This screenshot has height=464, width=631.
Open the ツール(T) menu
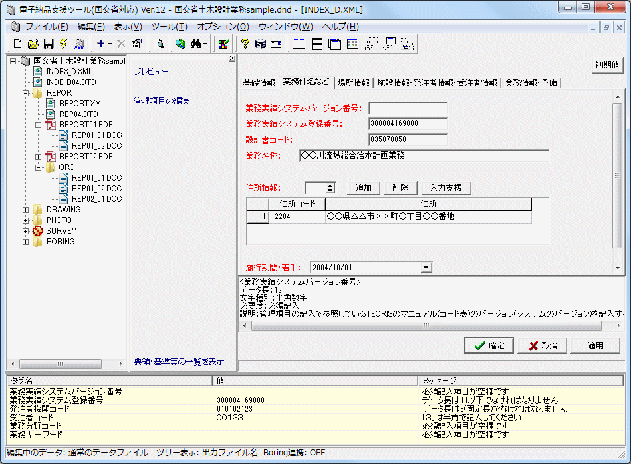tap(170, 27)
